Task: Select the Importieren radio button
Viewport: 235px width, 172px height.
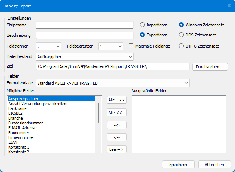Action: point(142,25)
